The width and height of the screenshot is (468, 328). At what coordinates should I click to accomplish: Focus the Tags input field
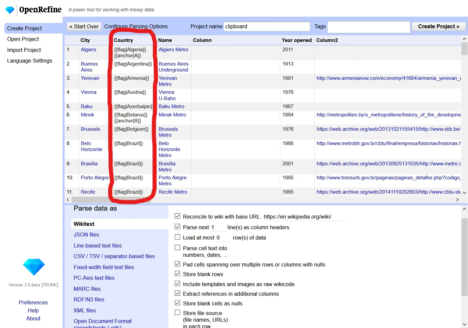[368, 27]
